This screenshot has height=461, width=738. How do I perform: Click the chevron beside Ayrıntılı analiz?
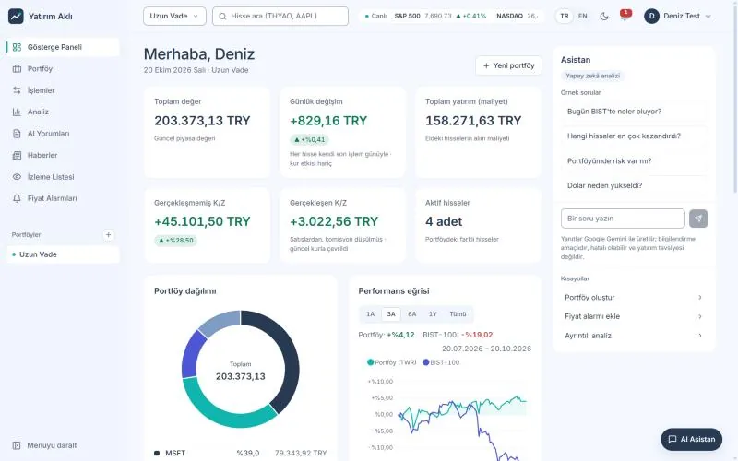tap(700, 336)
